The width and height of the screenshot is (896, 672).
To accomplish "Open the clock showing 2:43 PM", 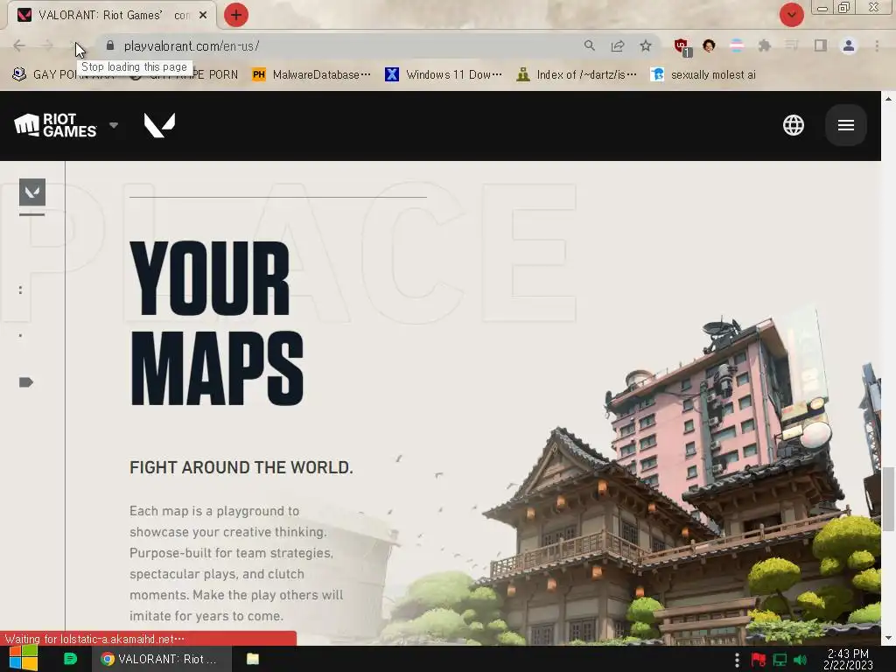I will (848, 659).
